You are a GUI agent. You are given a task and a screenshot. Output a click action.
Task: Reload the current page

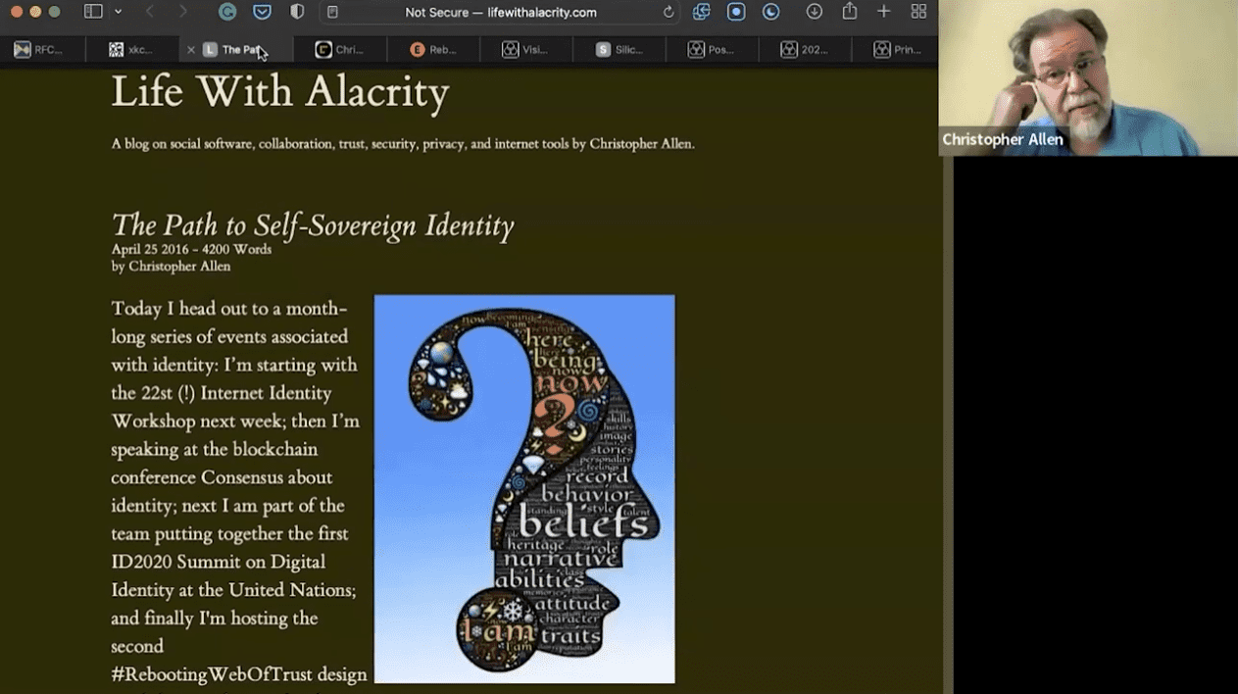(x=669, y=13)
